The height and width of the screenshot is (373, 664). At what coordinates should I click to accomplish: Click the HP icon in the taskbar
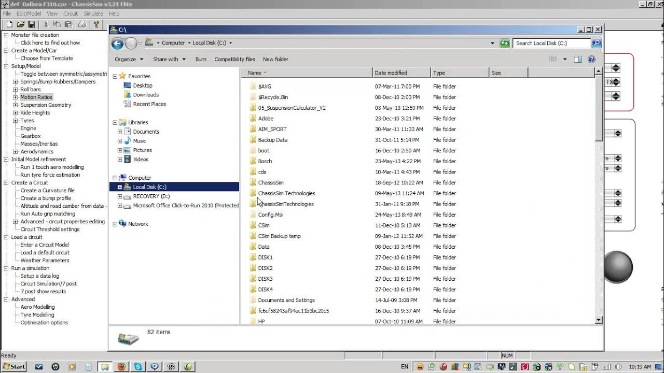pyautogui.click(x=55, y=366)
